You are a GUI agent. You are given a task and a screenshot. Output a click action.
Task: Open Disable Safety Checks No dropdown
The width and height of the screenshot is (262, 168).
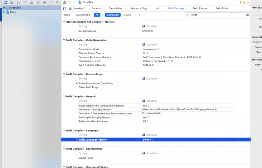pyautogui.click(x=146, y=53)
